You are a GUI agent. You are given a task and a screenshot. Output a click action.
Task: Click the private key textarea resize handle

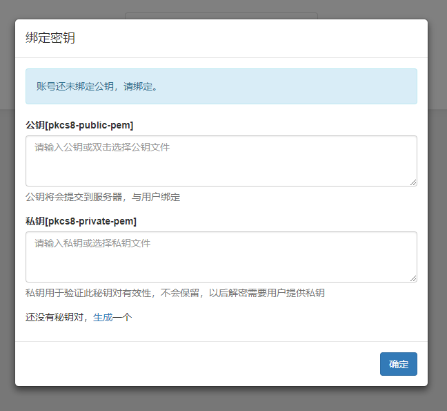click(x=413, y=278)
